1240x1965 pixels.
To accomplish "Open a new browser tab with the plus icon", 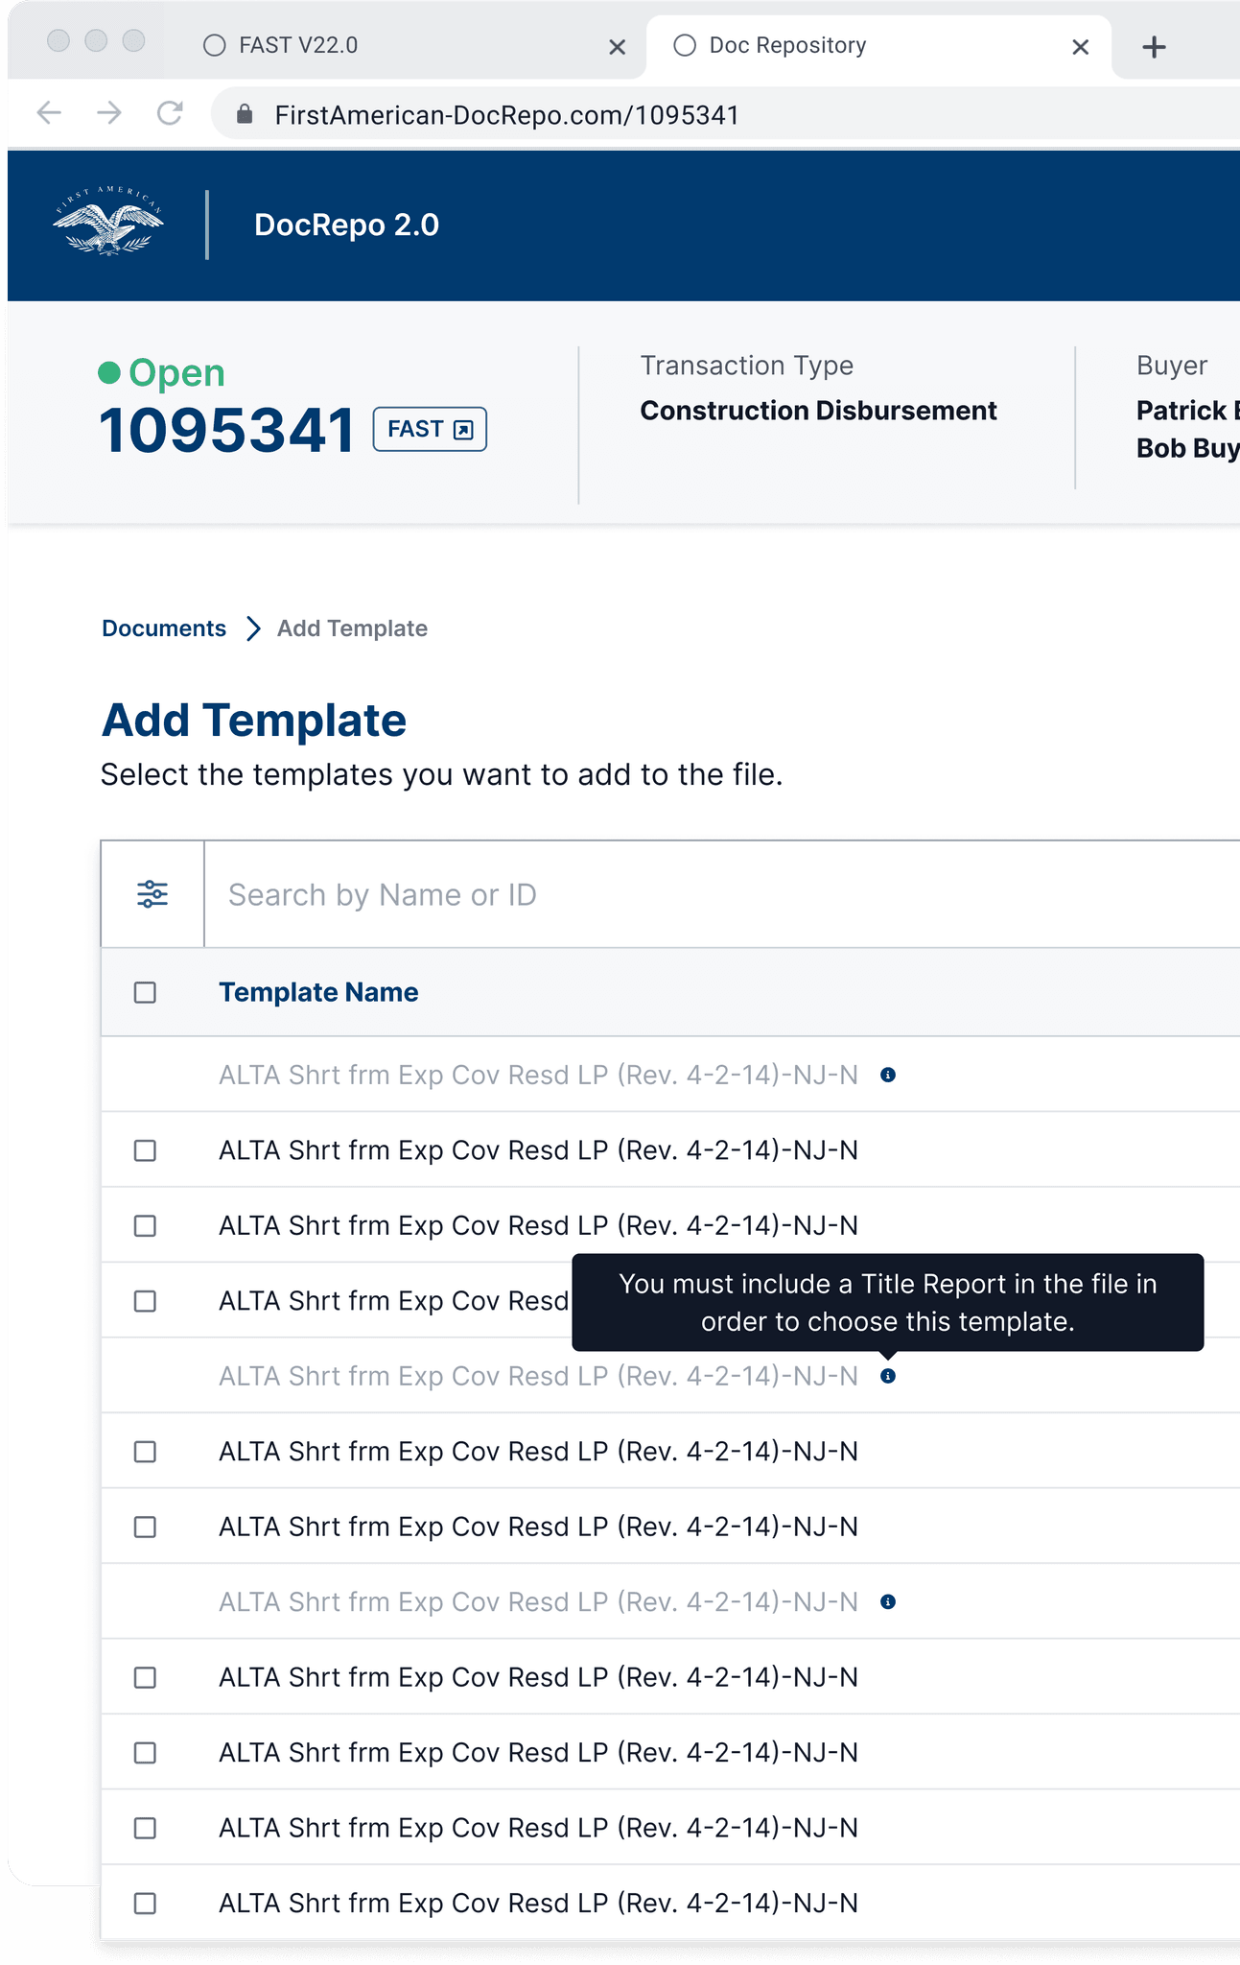I will (x=1155, y=46).
